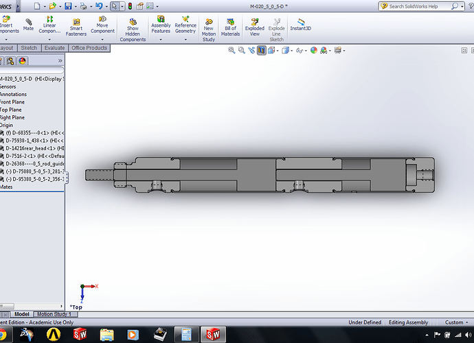The image size is (474, 343).
Task: Expand Assembly Features dropdown arrow
Action: tap(161, 40)
